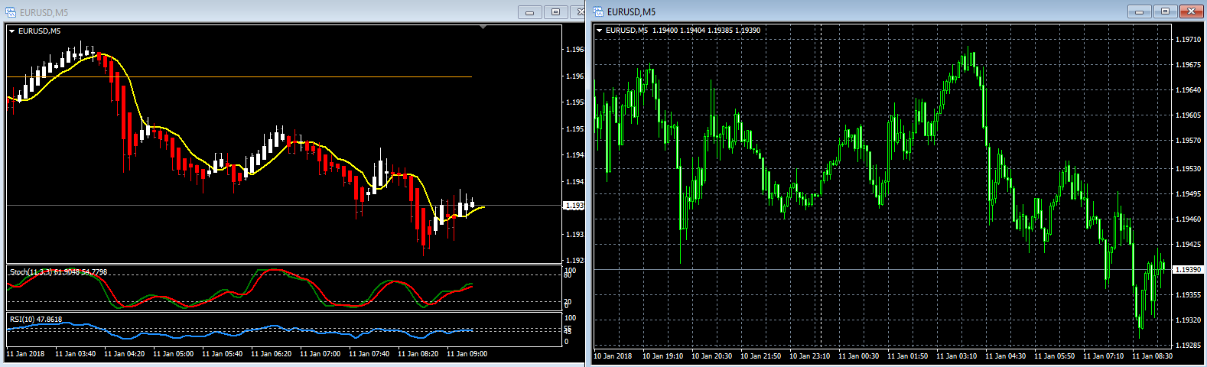Grab the gray chart shift marker atop left chart
This screenshot has width=1207, height=367.
[x=483, y=27]
